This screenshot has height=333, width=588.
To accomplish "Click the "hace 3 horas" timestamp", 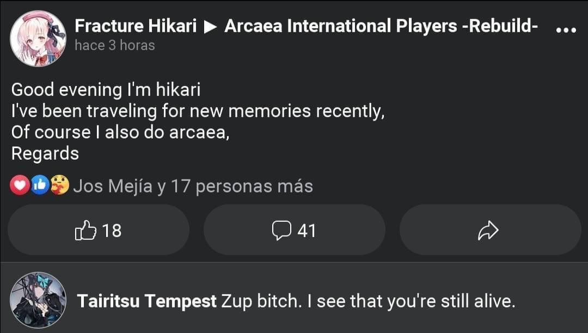I will [x=114, y=45].
